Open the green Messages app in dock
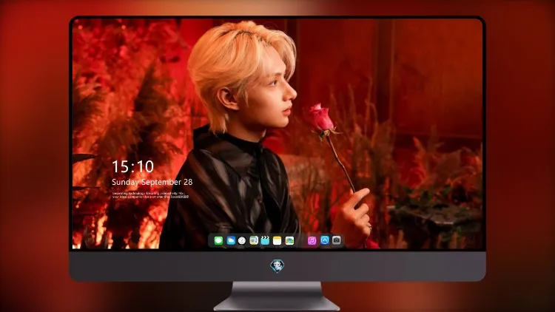Image resolution: width=555 pixels, height=312 pixels. [x=218, y=240]
